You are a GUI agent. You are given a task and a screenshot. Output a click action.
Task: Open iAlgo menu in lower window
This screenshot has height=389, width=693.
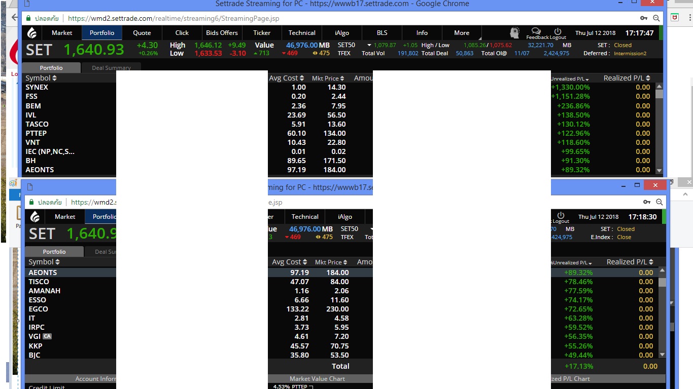(x=345, y=217)
